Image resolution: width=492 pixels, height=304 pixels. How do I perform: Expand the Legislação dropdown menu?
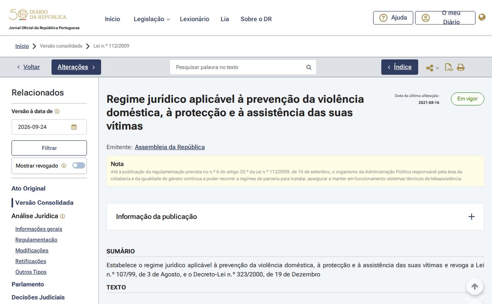click(152, 19)
